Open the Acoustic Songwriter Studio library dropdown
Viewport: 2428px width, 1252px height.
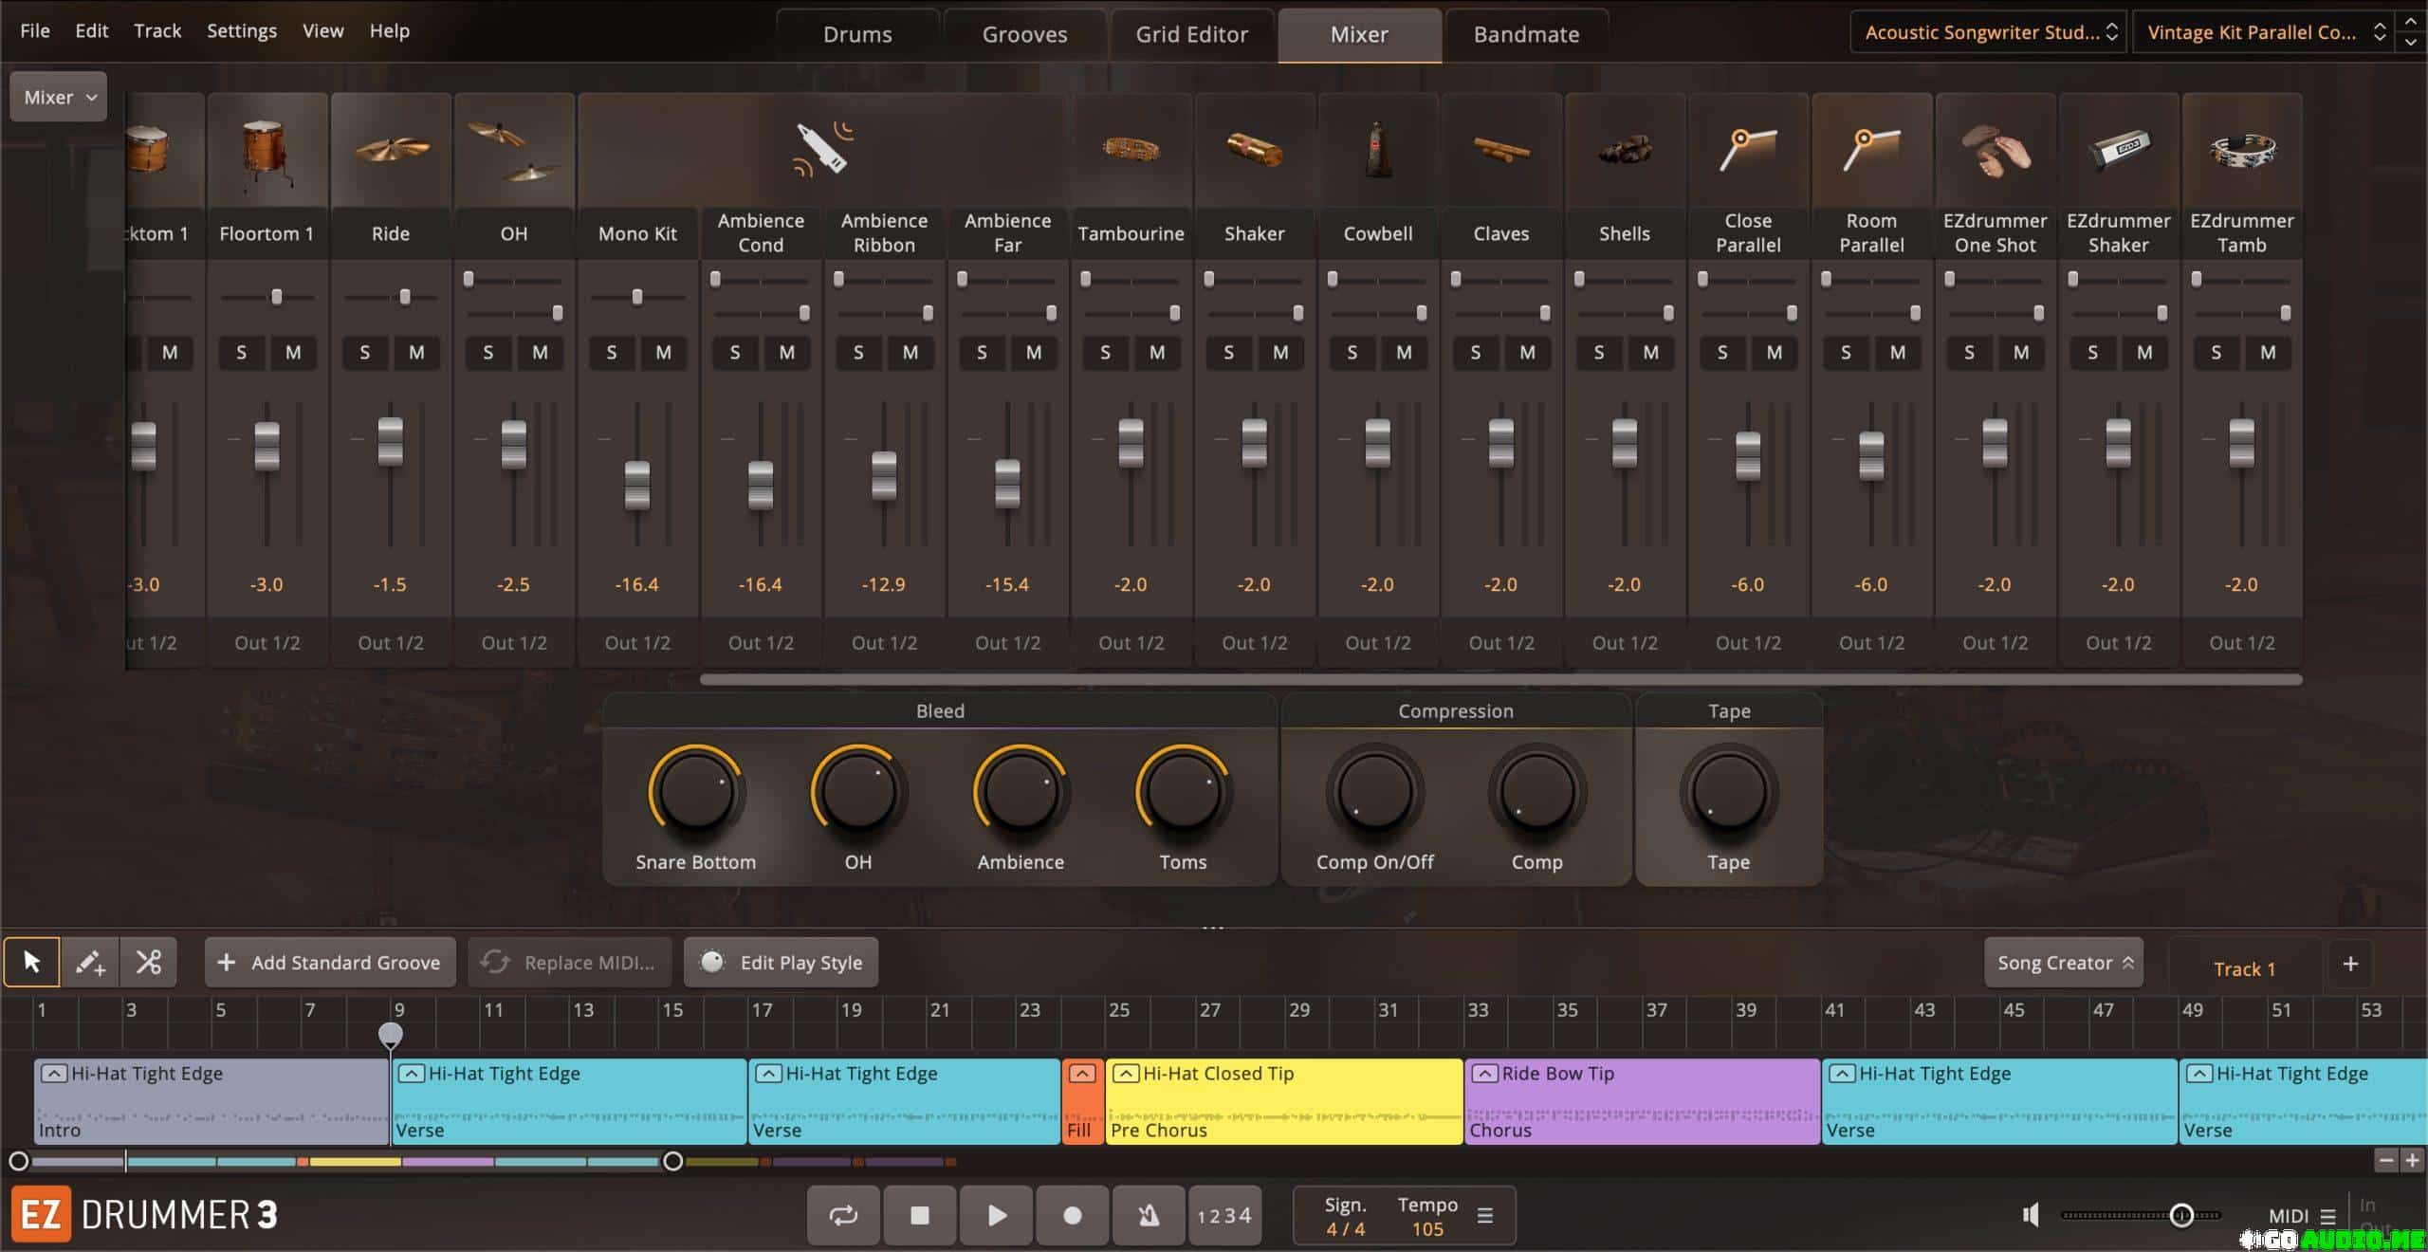pos(1989,32)
